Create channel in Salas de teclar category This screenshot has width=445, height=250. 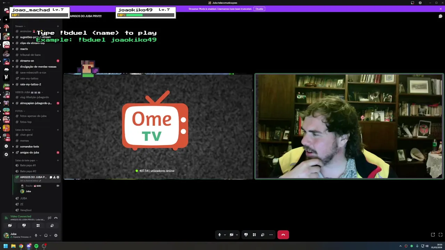point(58,130)
